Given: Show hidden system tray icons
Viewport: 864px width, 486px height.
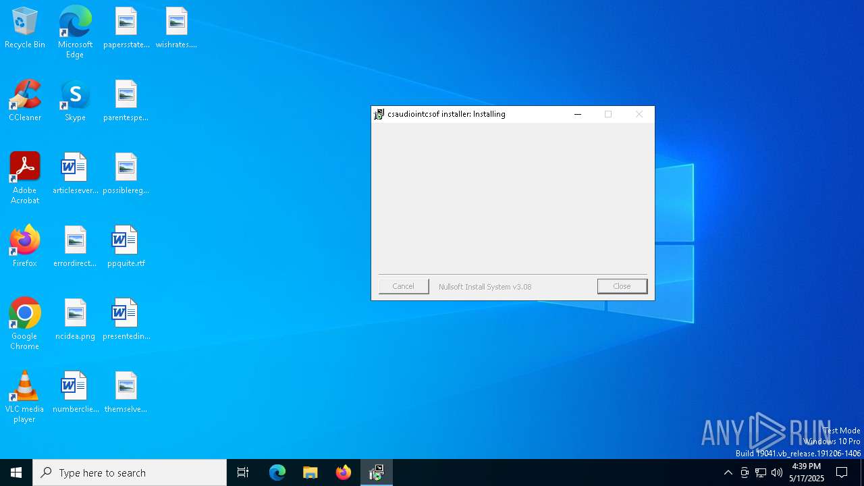Looking at the screenshot, I should coord(728,473).
